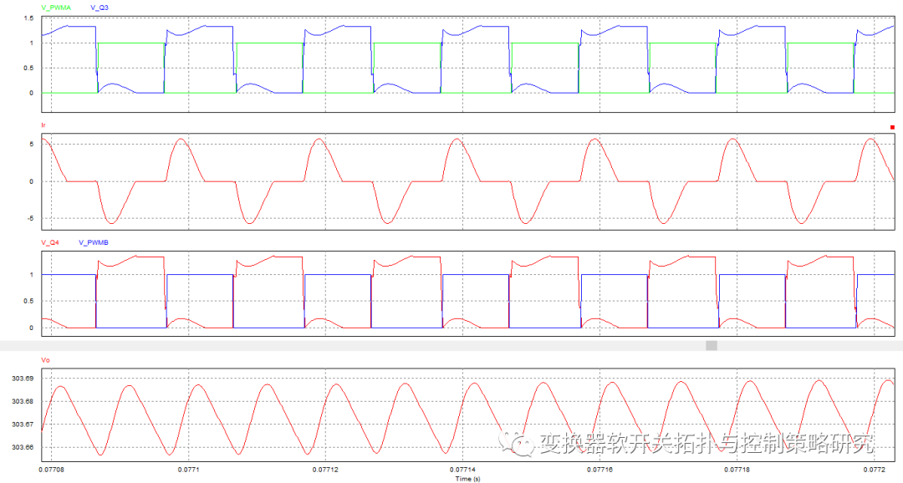Select the V_Q4 curve legend label
This screenshot has width=903, height=483.
coord(50,242)
